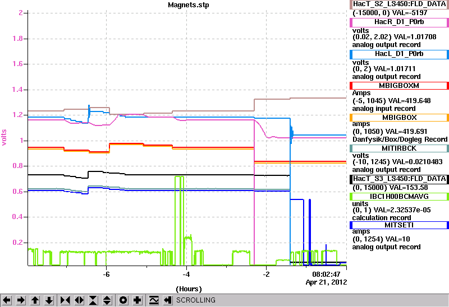Click the VAL=419.691 reading

[x=406, y=132]
